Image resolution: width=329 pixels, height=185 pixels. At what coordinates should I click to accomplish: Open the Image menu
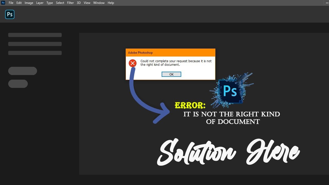point(29,3)
